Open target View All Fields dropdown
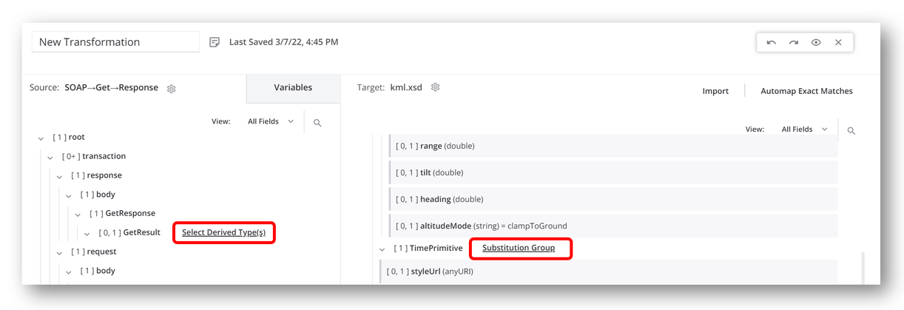This screenshot has width=904, height=310. [x=804, y=129]
